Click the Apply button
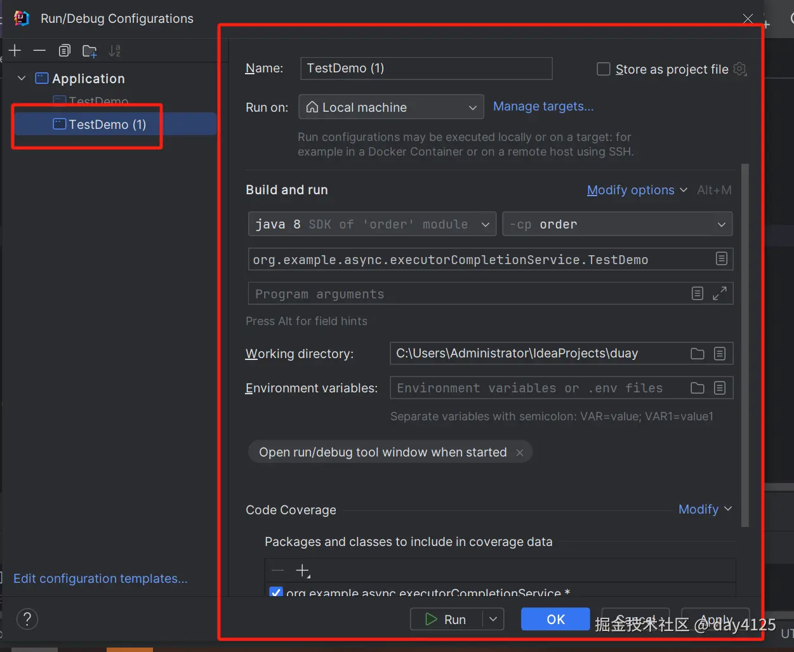The image size is (794, 652). (715, 619)
